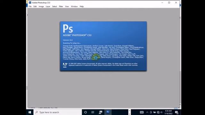The image size is (205, 115).
Task: Open the Layer menu
Action: click(48, 6)
